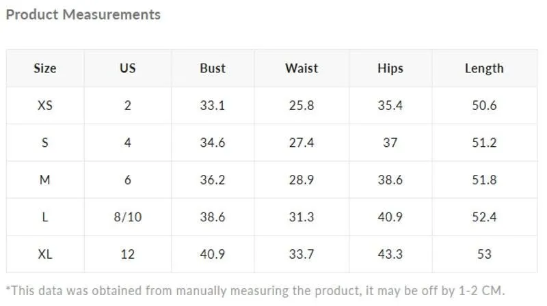Select the Hips column header
This screenshot has height=306, width=547.
[x=390, y=68]
